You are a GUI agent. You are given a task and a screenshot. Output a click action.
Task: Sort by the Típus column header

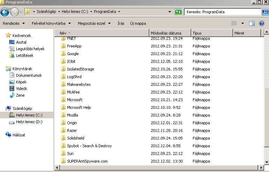[212, 33]
